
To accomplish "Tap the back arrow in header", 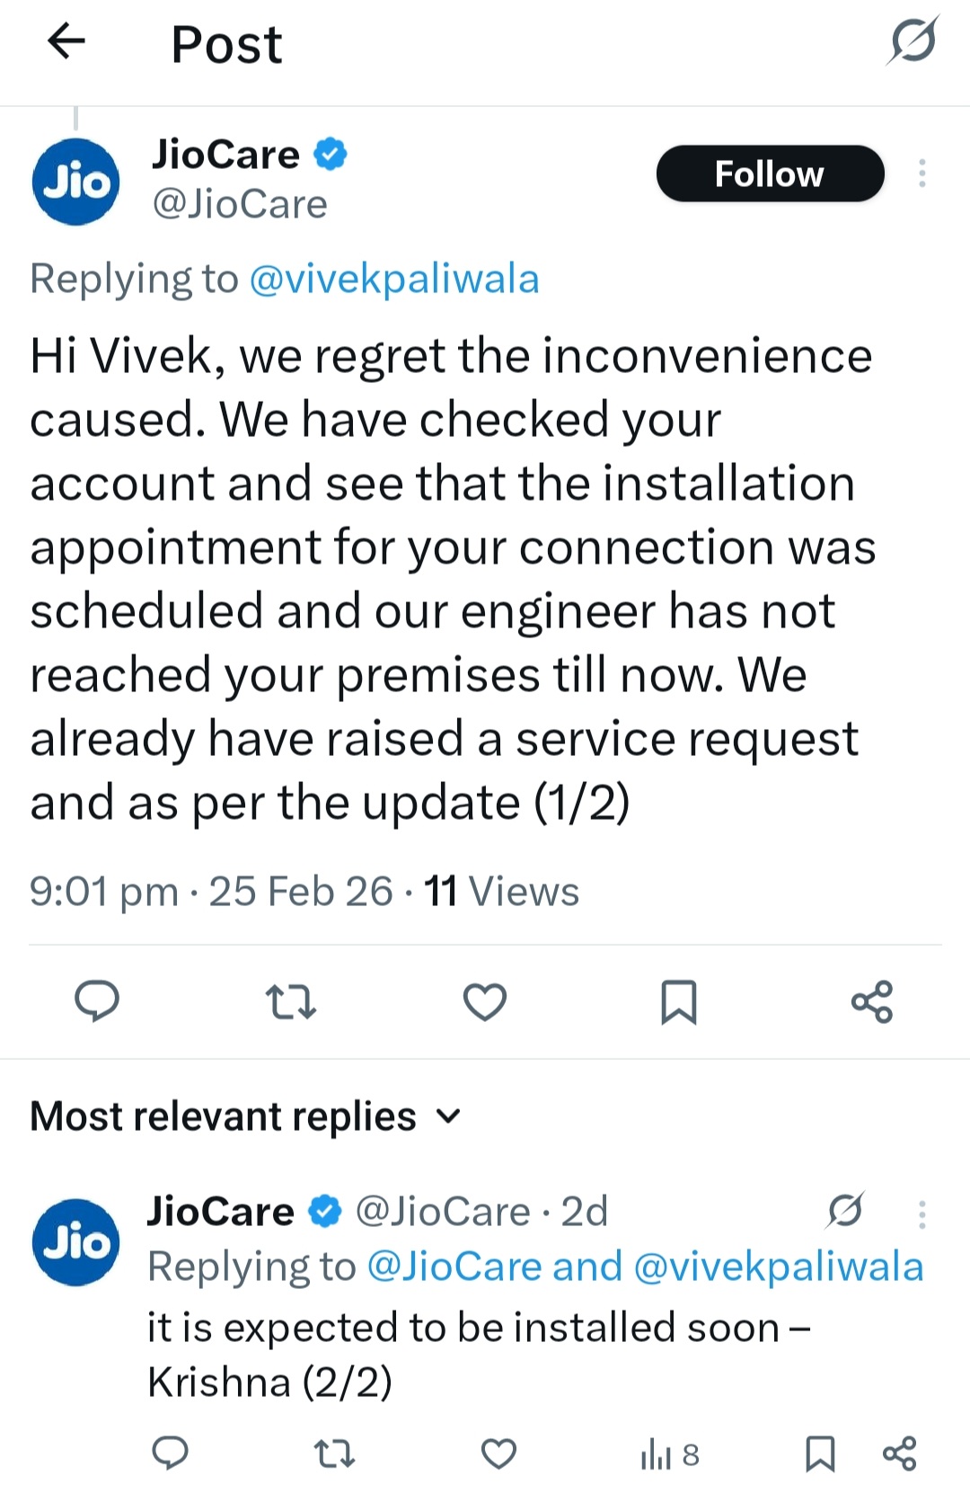I will coord(66,41).
